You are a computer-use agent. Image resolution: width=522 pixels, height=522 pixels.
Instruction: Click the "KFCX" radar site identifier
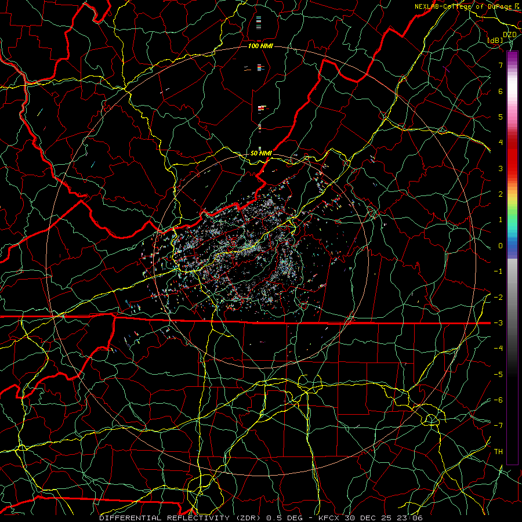(329, 518)
